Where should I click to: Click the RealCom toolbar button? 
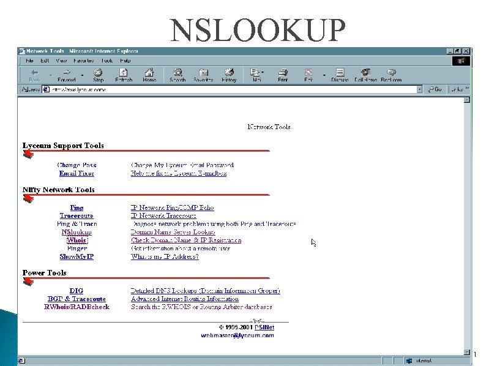(x=391, y=75)
